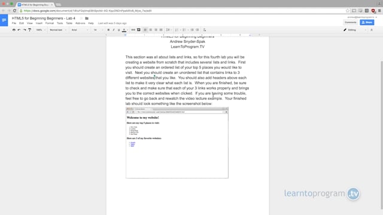Open the Editing mode dropdown

point(355,30)
